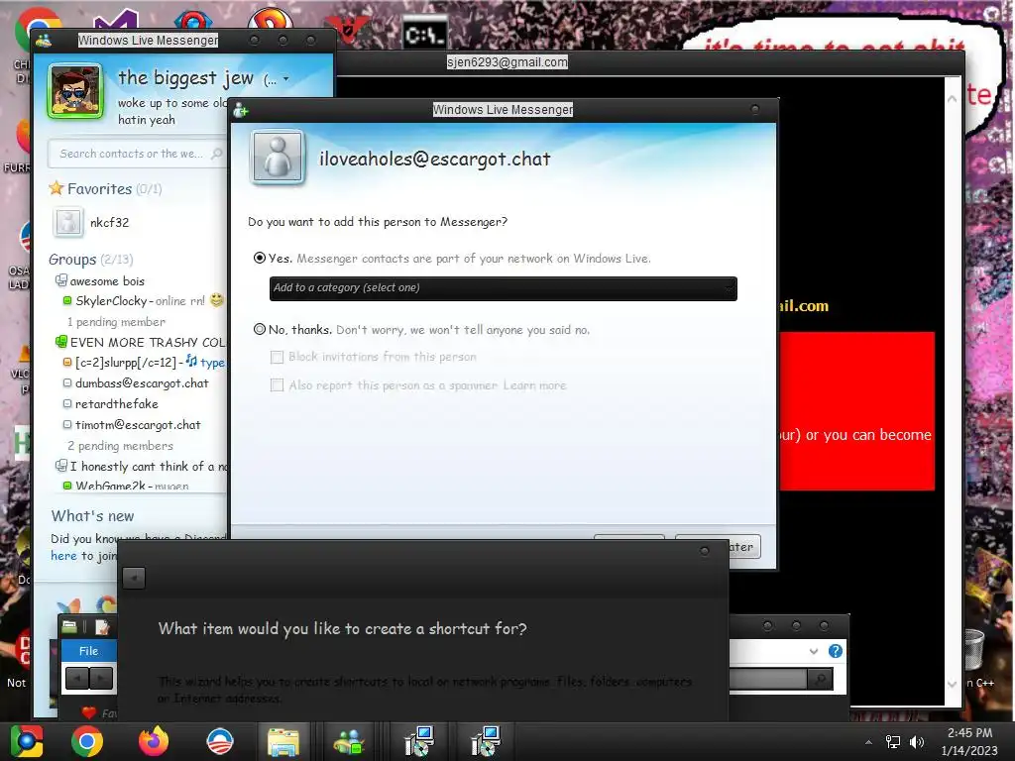Click the 'here' link under What's new

(63, 556)
